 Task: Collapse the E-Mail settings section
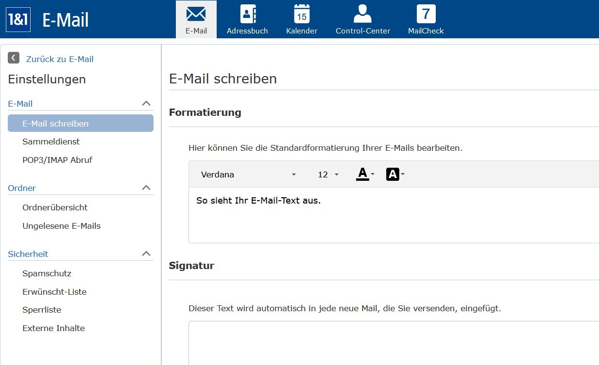(146, 103)
